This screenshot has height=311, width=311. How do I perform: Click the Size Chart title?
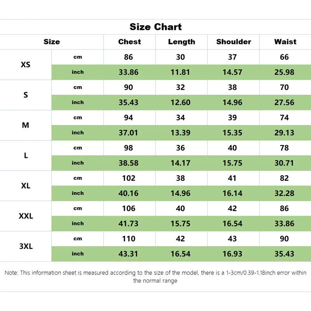click(x=155, y=27)
